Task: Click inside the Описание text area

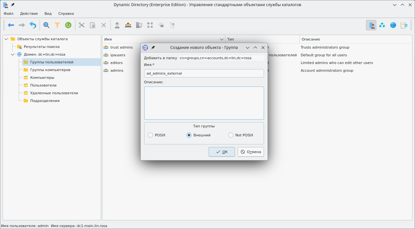Action: pos(204,103)
